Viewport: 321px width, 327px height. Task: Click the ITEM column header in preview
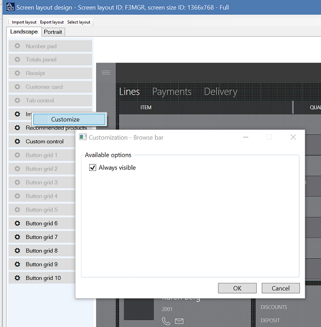tap(146, 108)
